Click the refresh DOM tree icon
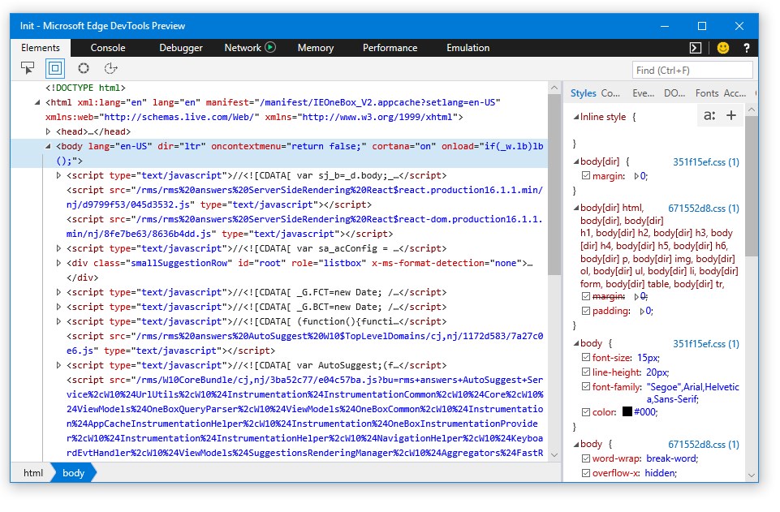The height and width of the screenshot is (512, 780). click(x=110, y=68)
